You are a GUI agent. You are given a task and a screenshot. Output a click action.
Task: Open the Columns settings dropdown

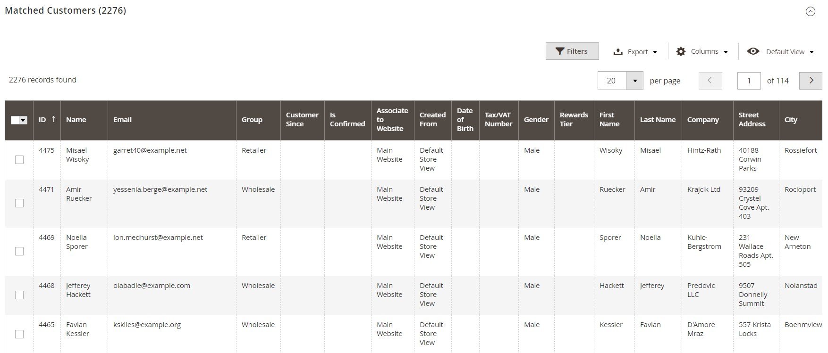[702, 51]
